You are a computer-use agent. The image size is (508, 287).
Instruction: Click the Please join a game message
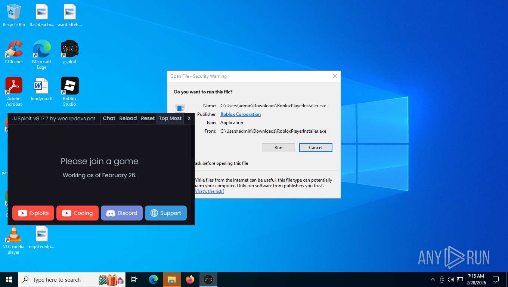click(99, 161)
